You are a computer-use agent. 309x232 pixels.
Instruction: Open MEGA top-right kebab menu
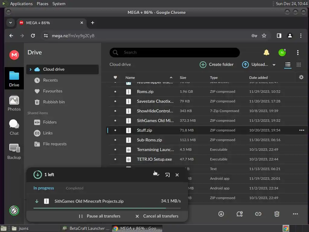(x=298, y=53)
